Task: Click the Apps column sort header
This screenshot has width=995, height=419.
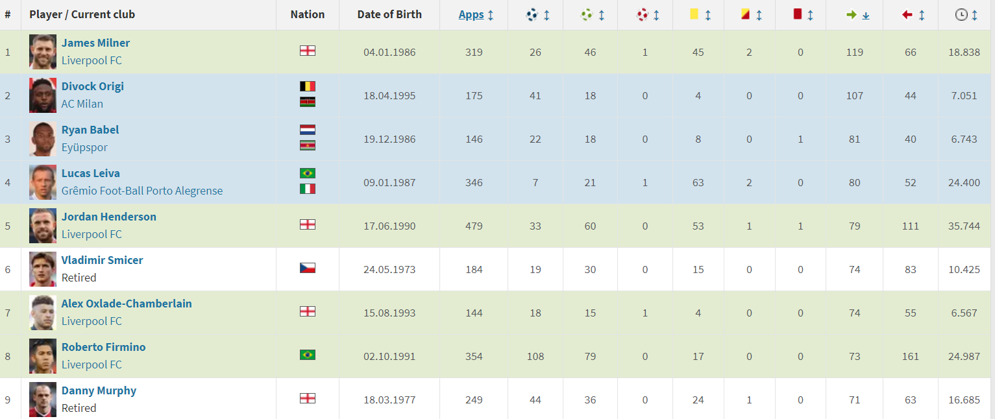Action: 476,14
